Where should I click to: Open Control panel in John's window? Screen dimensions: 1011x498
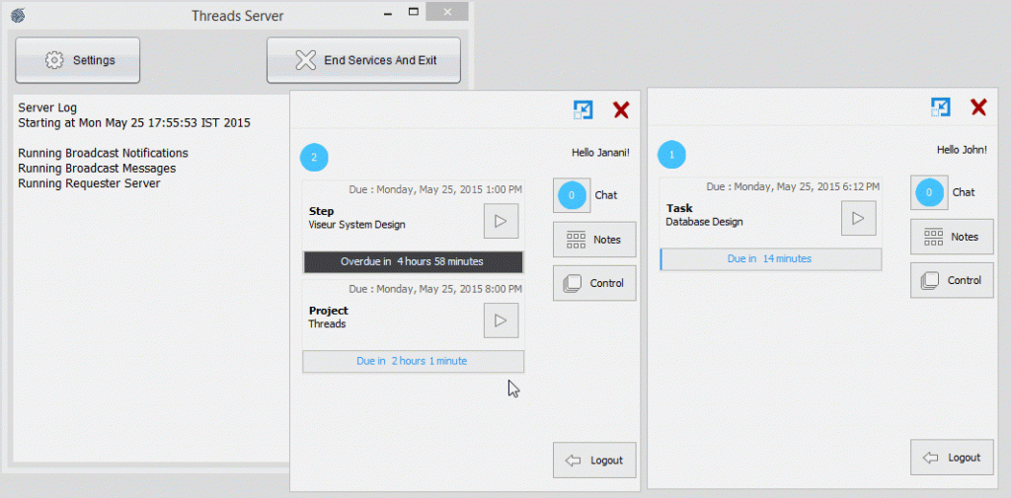coord(952,280)
